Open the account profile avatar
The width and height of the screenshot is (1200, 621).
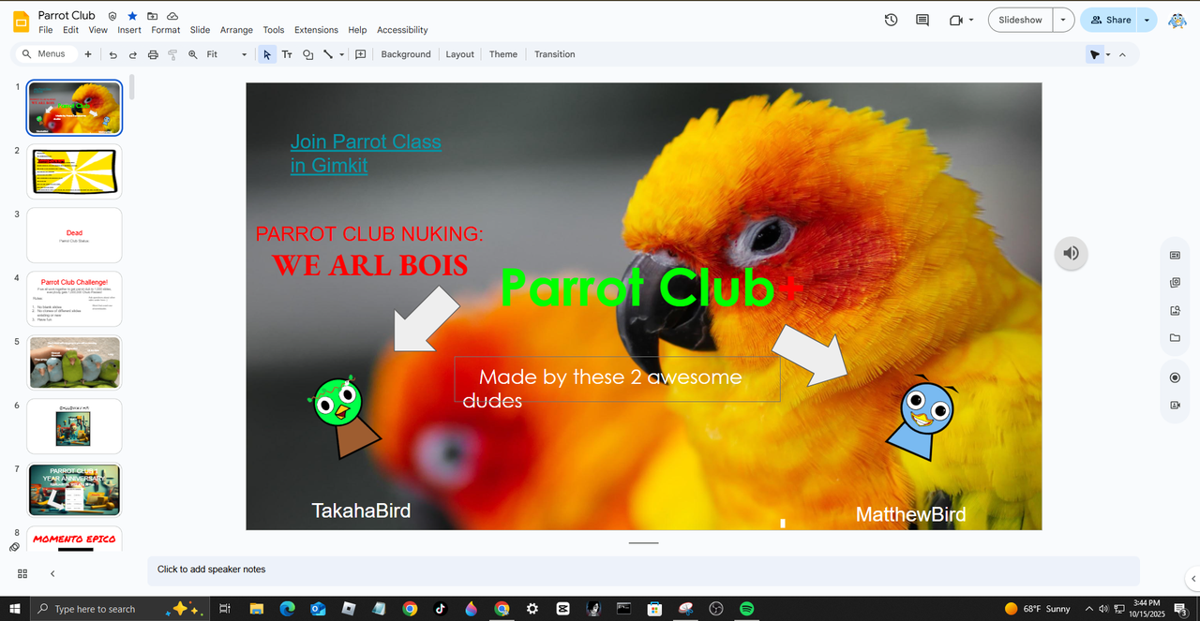[1177, 20]
